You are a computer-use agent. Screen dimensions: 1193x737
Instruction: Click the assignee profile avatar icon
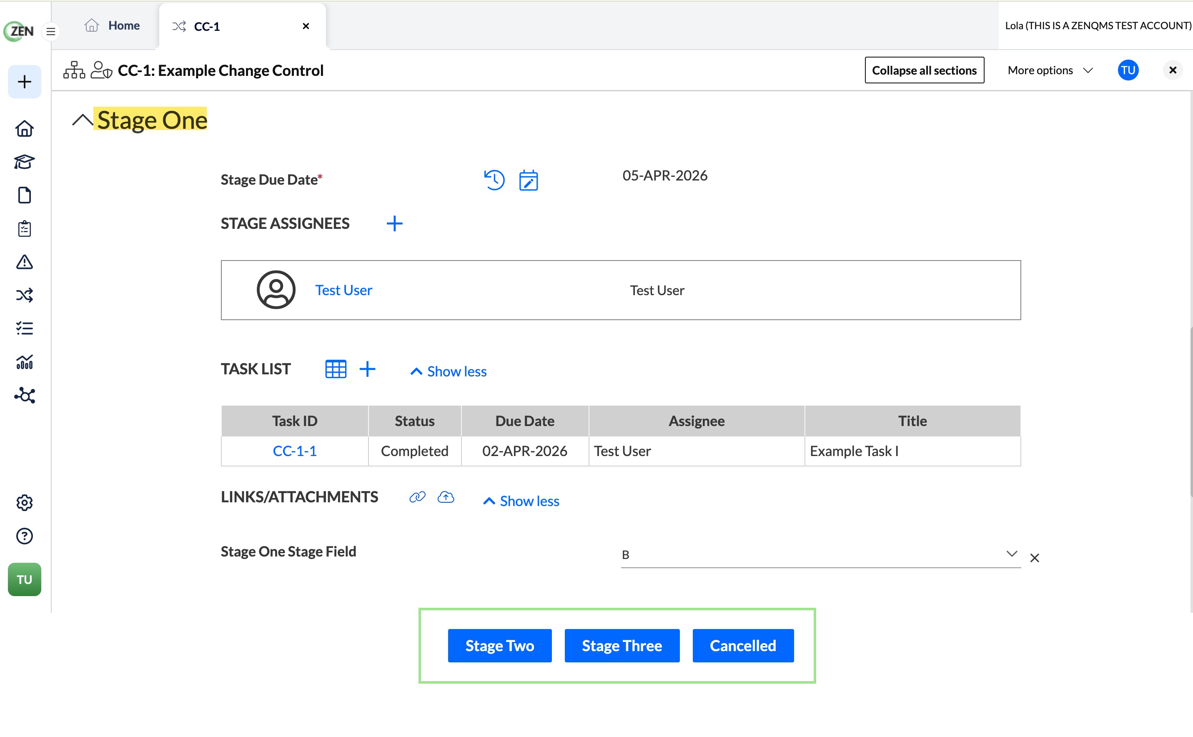276,290
